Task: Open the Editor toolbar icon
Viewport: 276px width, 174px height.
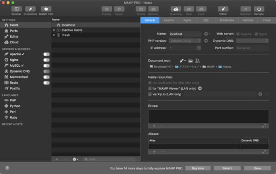Action: [223, 9]
